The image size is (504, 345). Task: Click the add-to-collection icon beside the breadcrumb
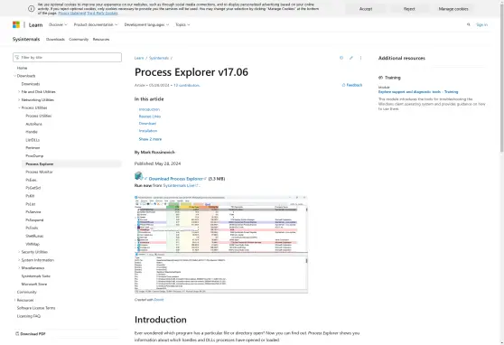[341, 58]
